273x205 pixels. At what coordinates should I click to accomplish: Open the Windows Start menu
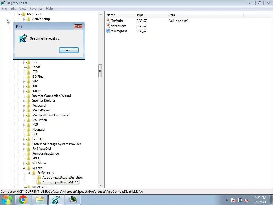click(7, 200)
